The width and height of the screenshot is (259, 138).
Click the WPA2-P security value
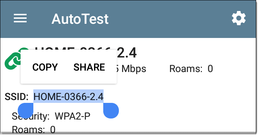72,116
